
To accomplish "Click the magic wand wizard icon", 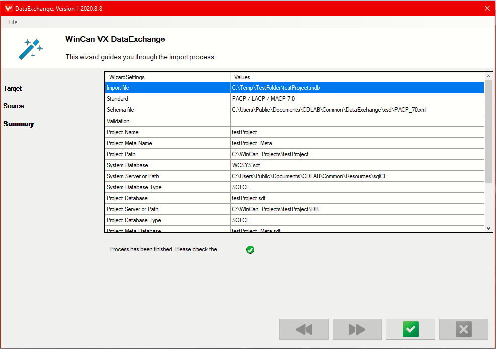I will click(x=30, y=48).
